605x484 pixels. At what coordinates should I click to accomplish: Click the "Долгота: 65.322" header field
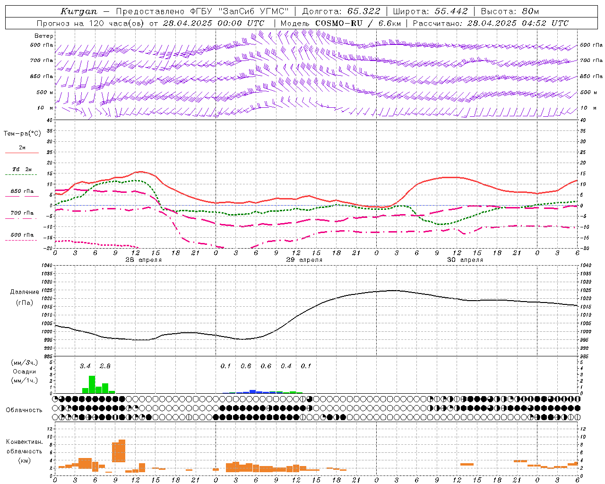click(x=341, y=11)
